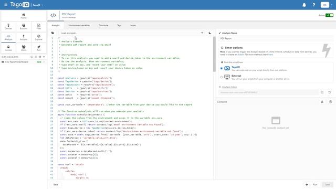Copy the analysis token
Image resolution: width=336 pixels, height=189 pixels.
(322, 92)
